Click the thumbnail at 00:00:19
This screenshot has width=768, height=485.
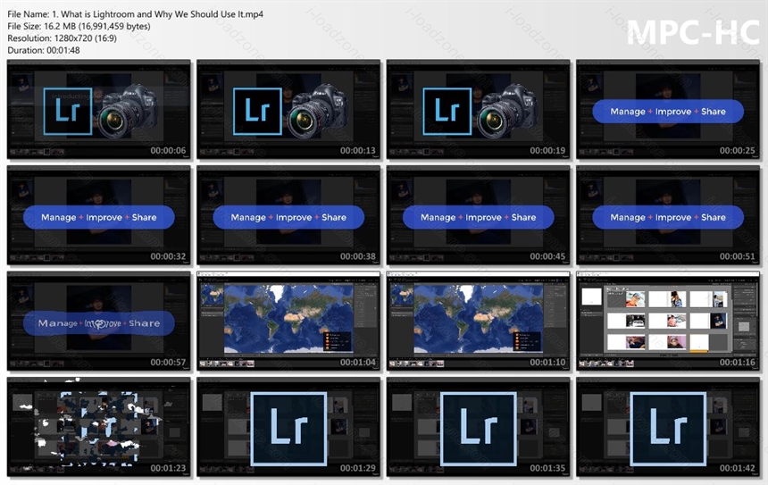point(478,110)
